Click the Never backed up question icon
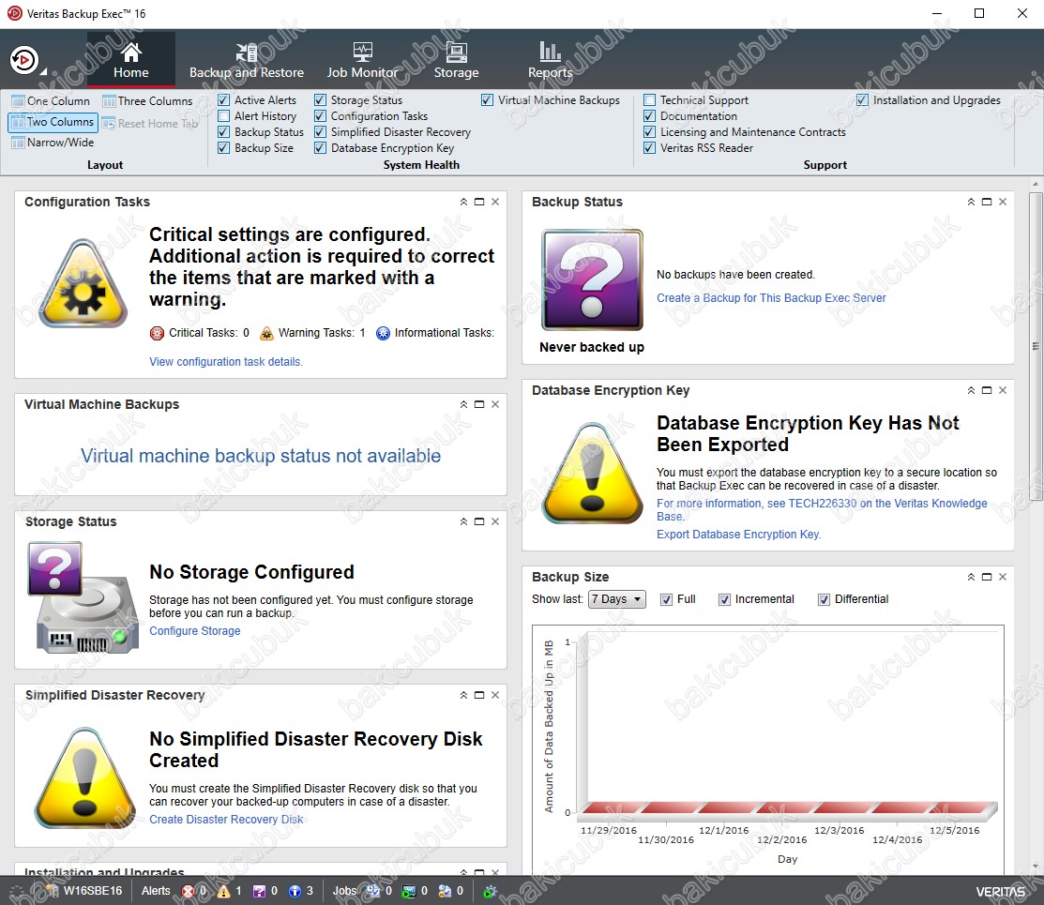The height and width of the screenshot is (905, 1044). [x=592, y=279]
